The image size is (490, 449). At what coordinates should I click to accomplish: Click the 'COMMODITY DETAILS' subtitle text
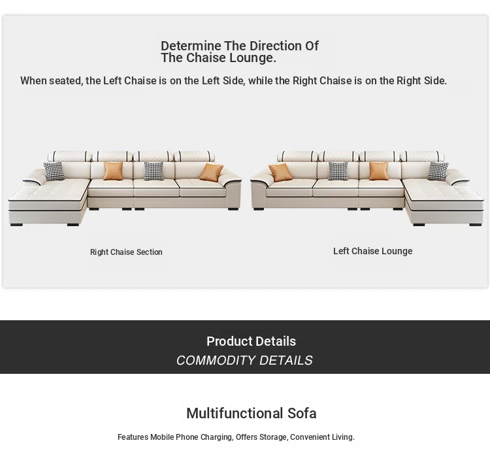(x=244, y=360)
